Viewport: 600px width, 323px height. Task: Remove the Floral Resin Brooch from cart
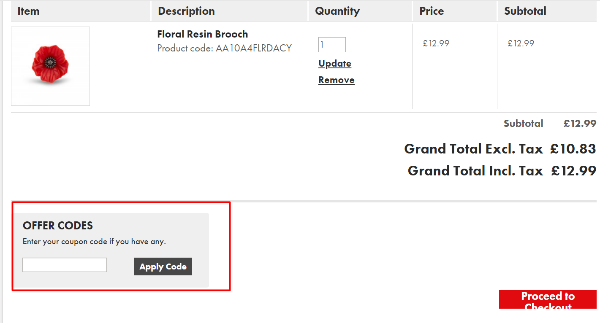(336, 80)
